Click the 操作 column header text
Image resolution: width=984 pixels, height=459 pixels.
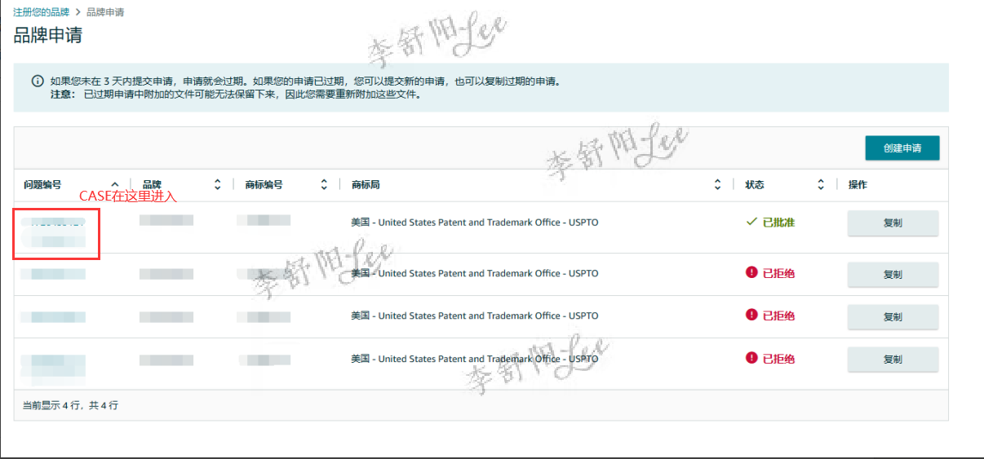pyautogui.click(x=858, y=185)
